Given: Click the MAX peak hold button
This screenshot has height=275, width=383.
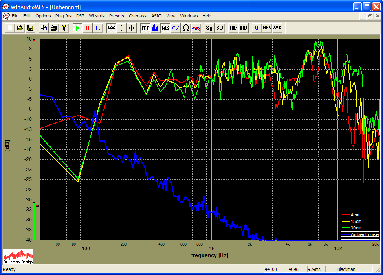Looking at the screenshot, I should point(267,28).
